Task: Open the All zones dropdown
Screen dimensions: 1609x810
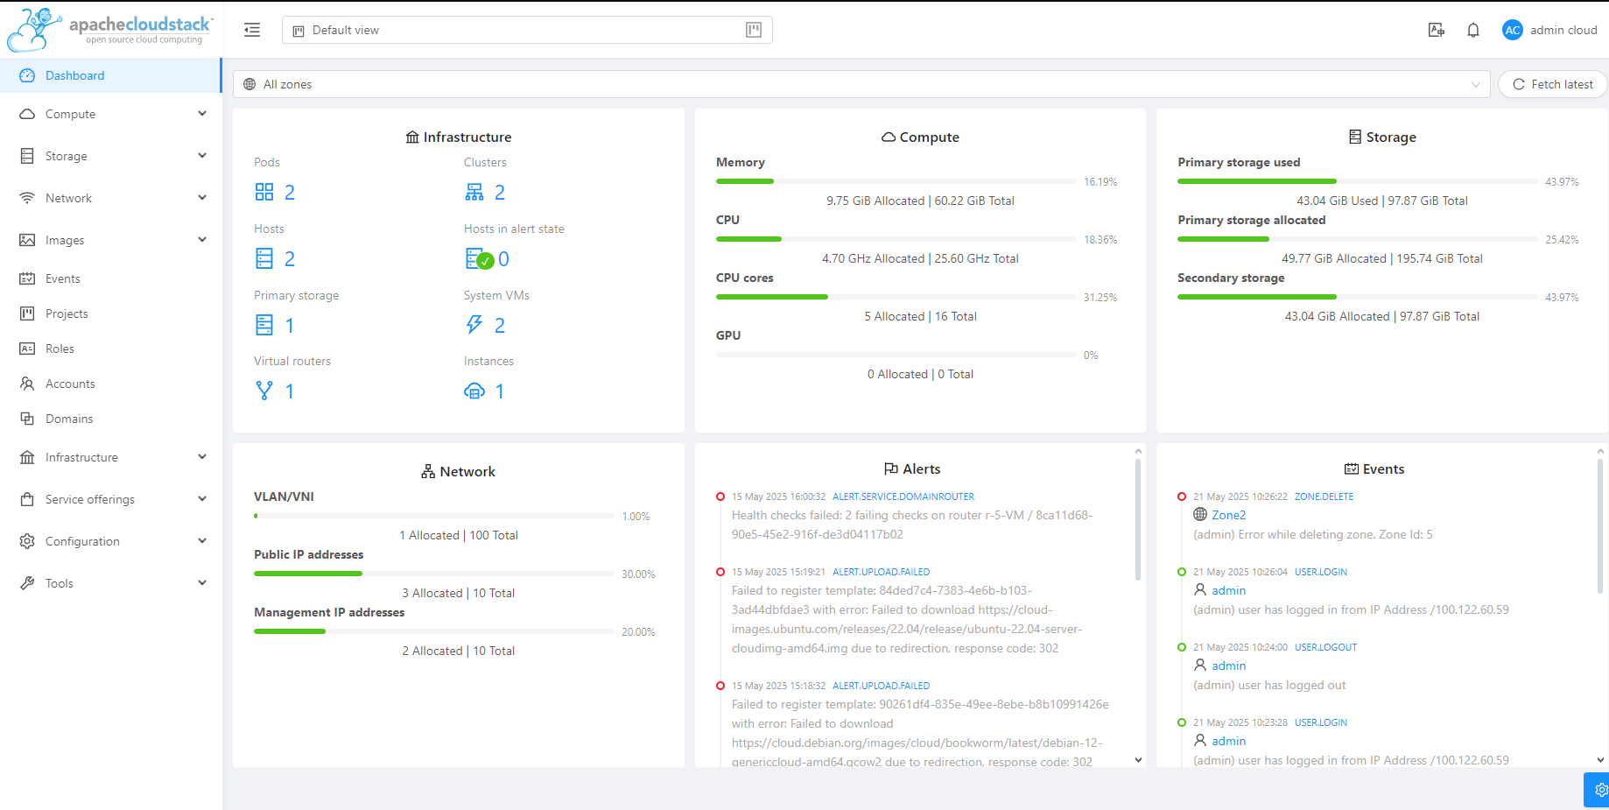Action: 861,84
